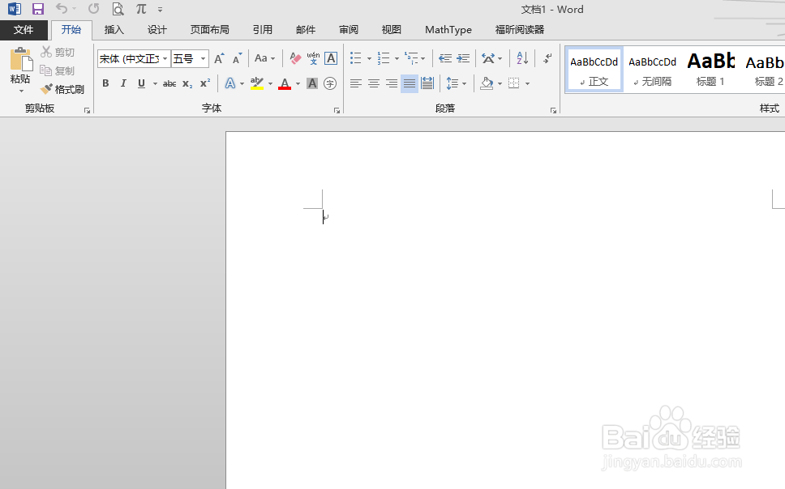Apply multilevel list

pos(411,58)
